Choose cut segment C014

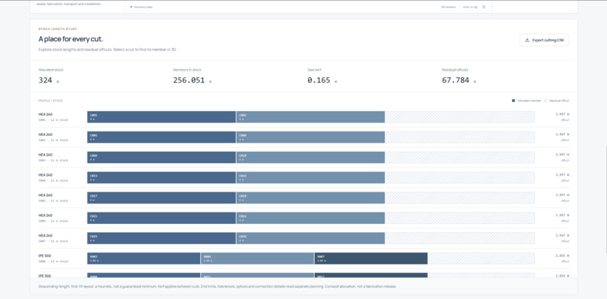coord(310,178)
